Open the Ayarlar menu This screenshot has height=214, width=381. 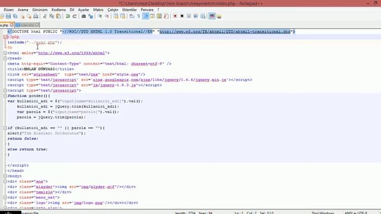coord(83,10)
